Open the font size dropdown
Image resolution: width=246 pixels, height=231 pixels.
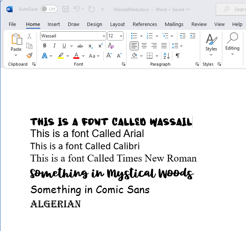tap(121, 36)
